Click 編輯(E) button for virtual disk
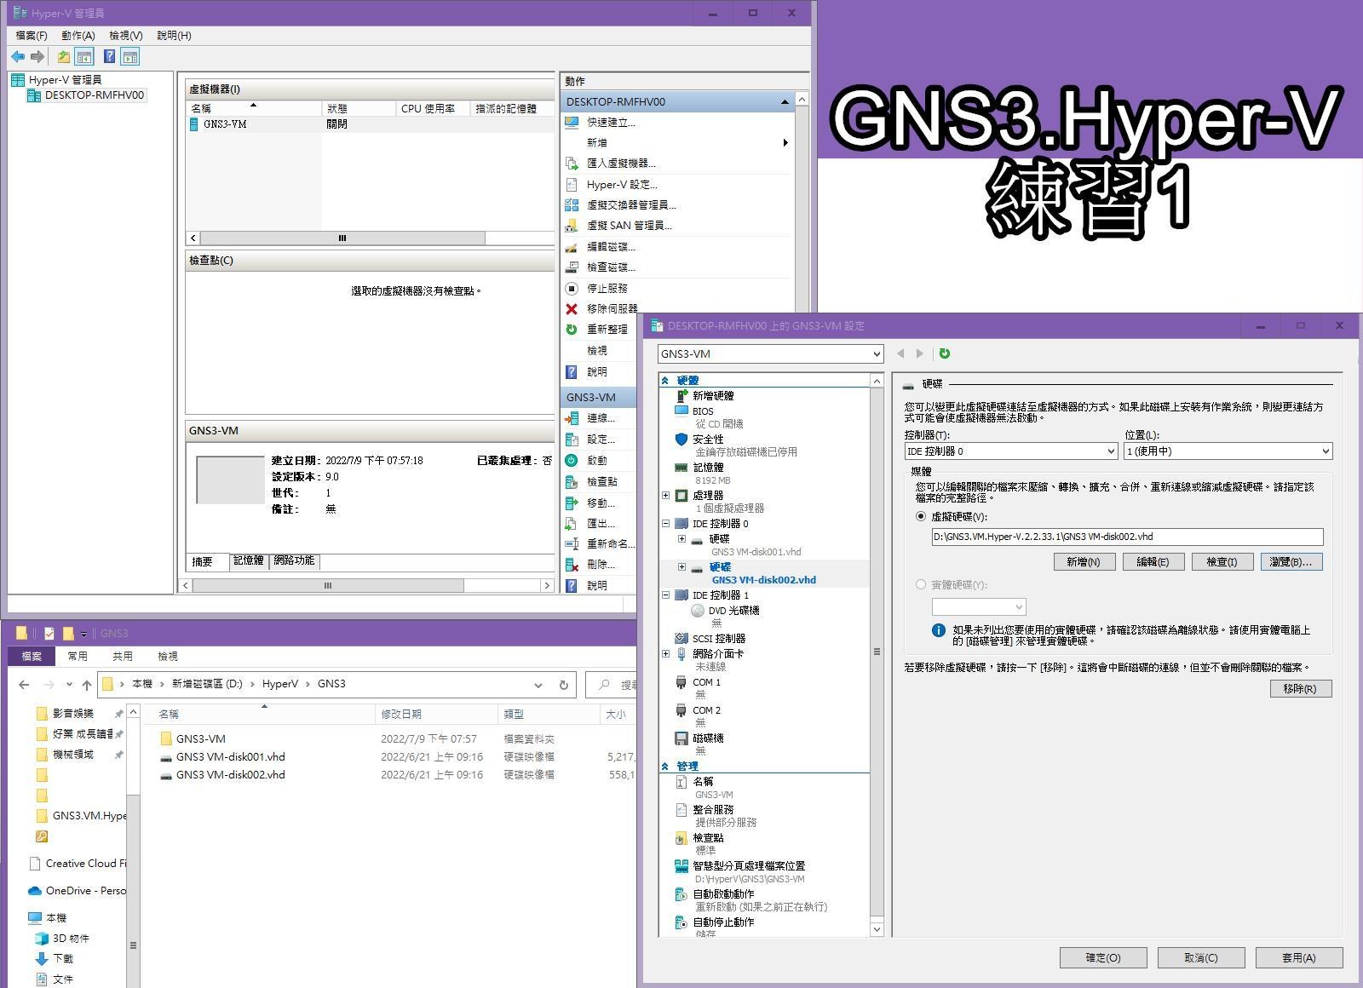 1153,562
